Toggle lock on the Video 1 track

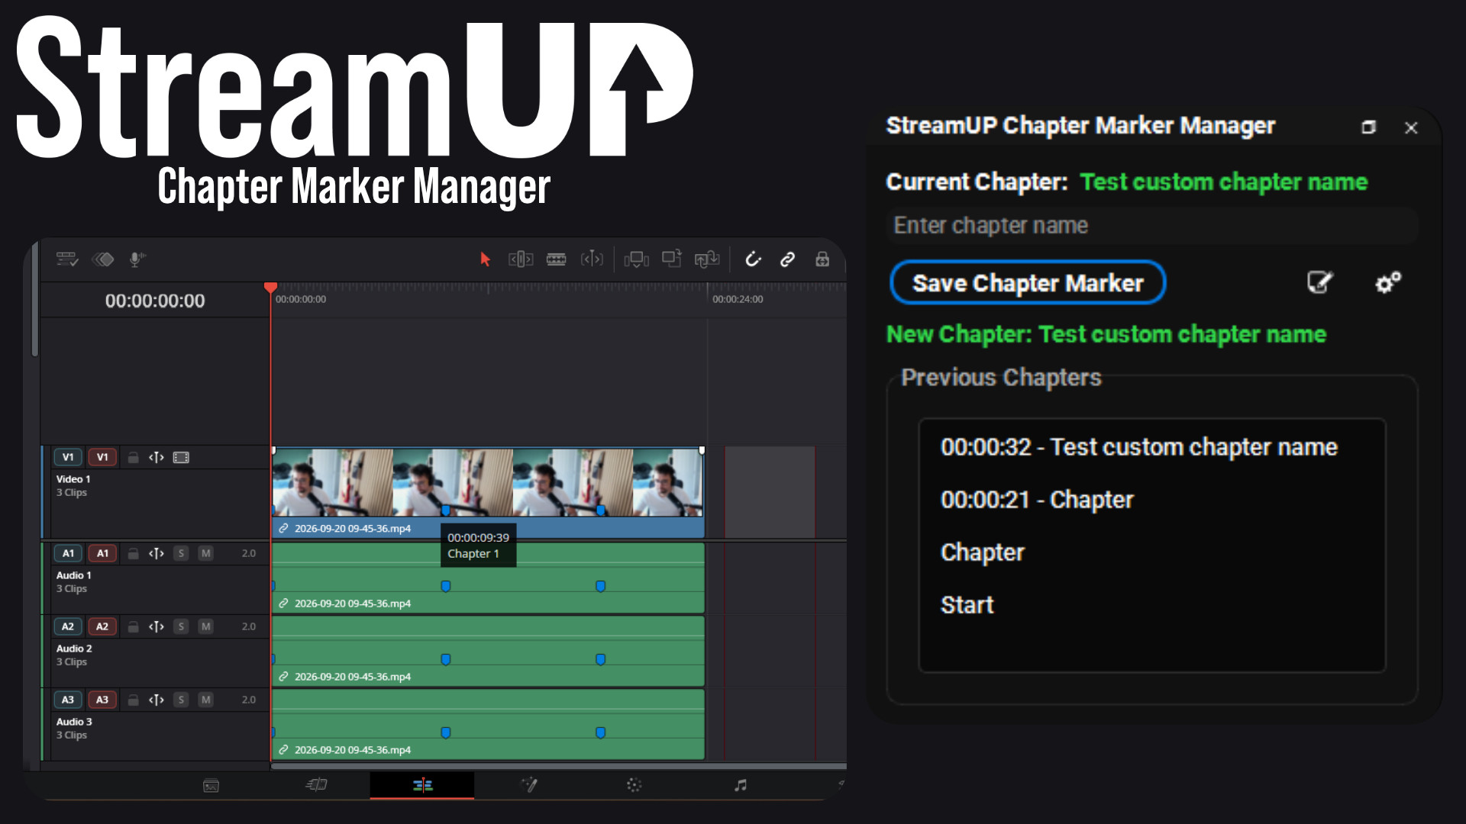click(133, 458)
